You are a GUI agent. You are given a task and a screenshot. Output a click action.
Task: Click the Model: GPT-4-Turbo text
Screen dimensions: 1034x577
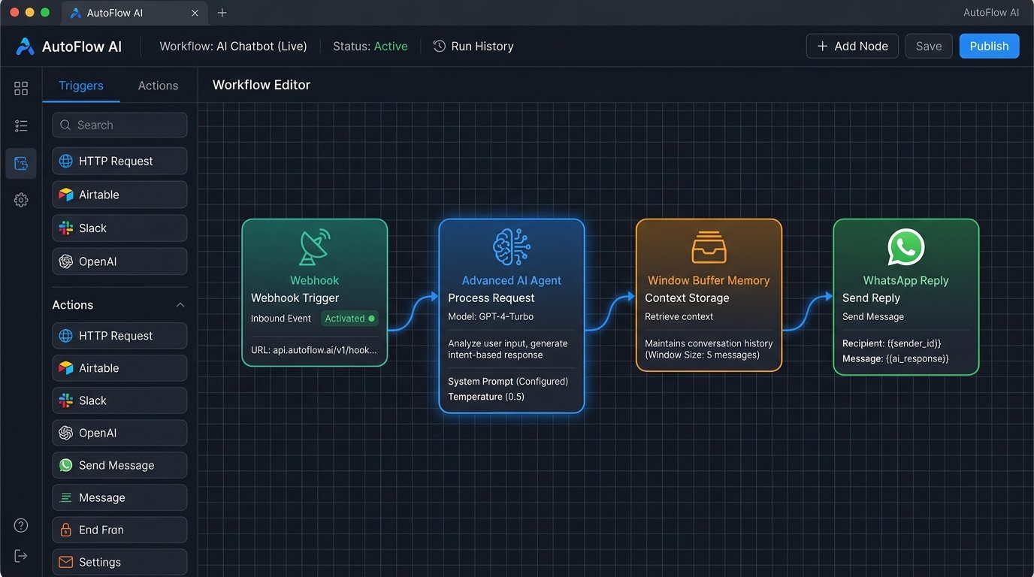coord(491,317)
